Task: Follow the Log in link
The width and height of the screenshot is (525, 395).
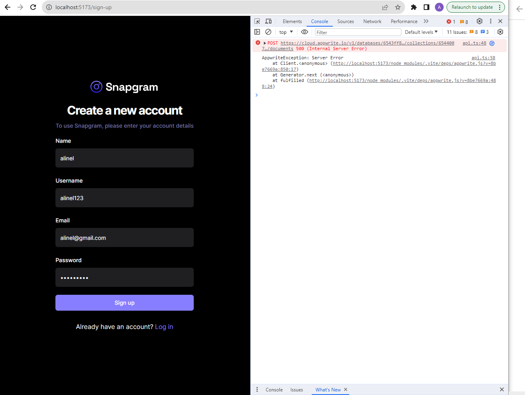Action: click(x=164, y=327)
